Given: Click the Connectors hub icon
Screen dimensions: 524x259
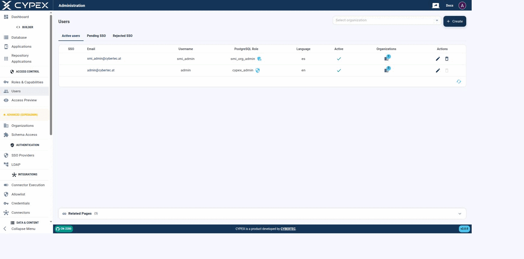Looking at the screenshot, I should pyautogui.click(x=6, y=213).
